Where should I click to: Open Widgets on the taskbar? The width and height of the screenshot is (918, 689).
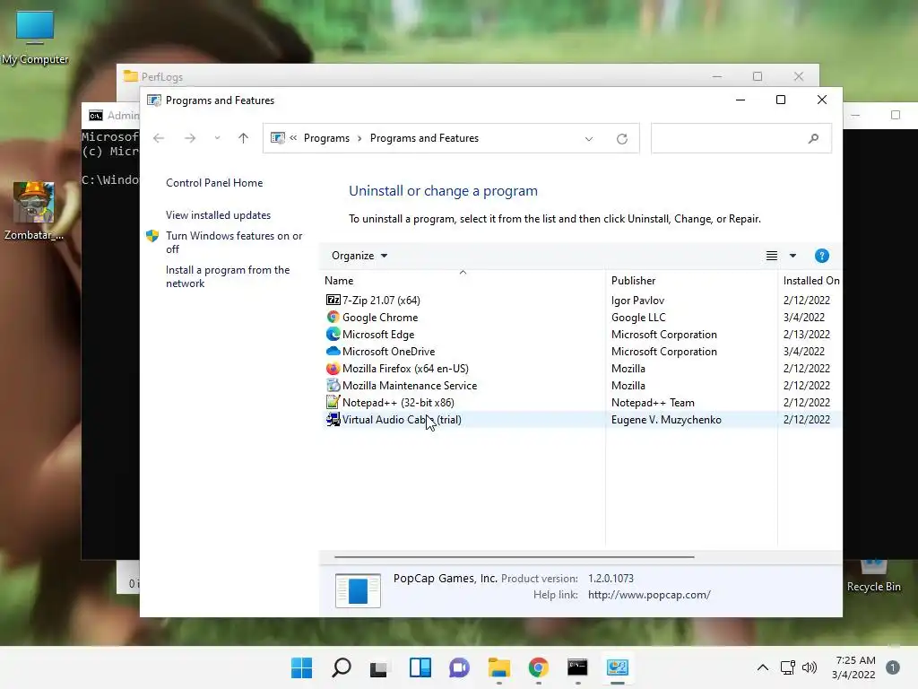420,667
